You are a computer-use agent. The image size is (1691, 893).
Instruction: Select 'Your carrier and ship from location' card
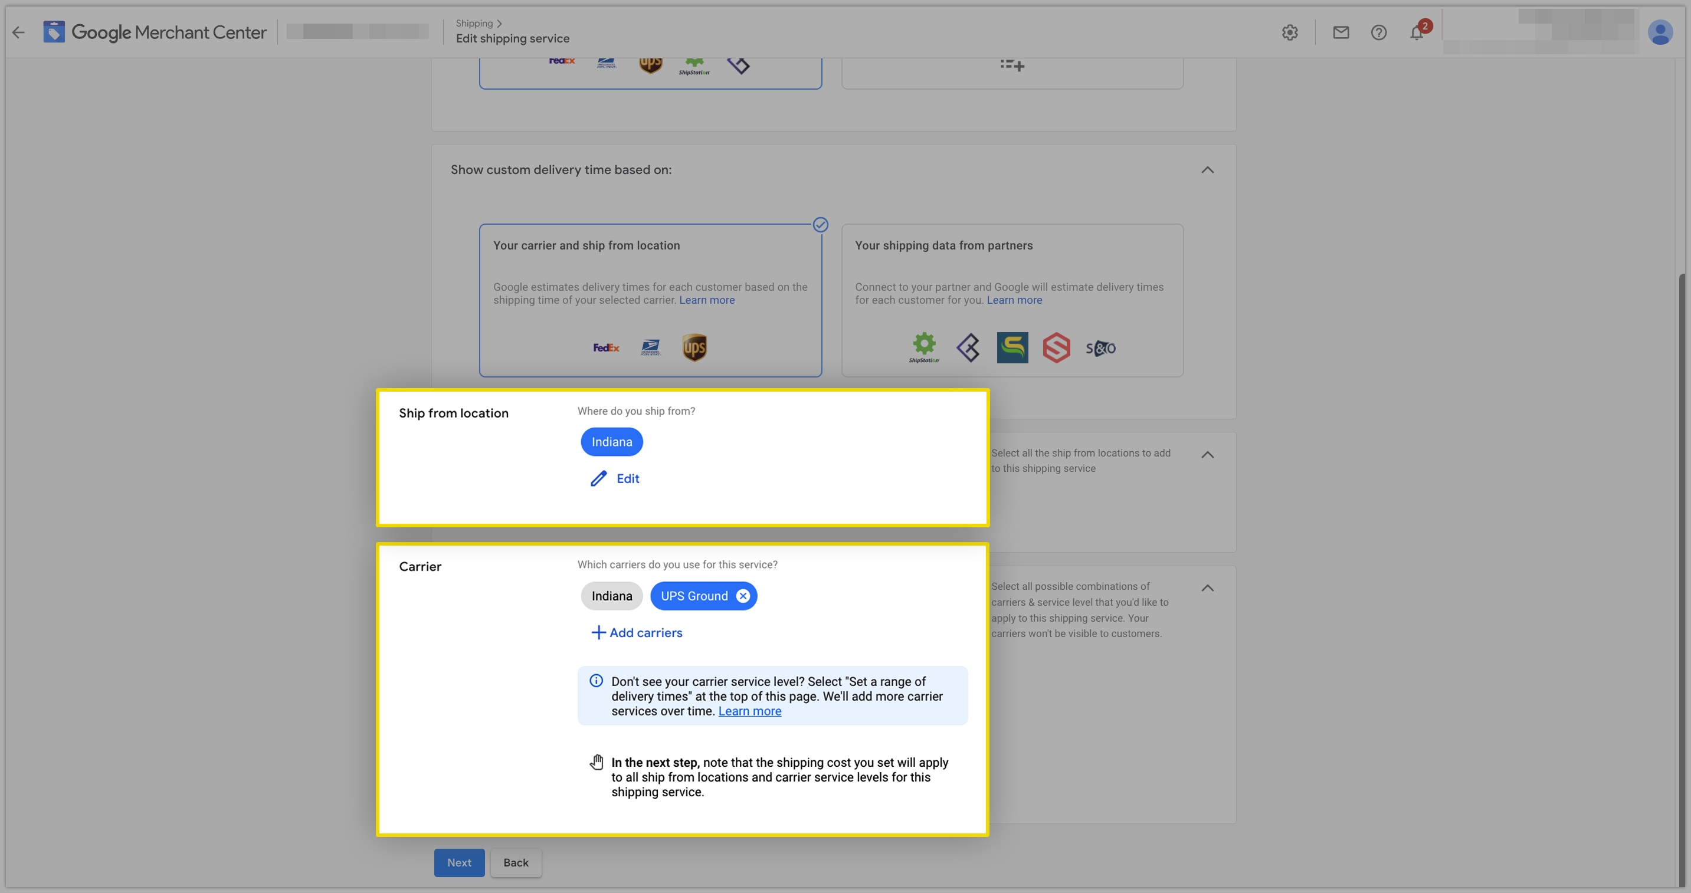[x=651, y=300]
